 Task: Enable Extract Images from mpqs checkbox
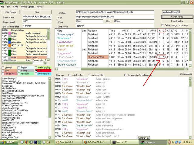pos(163,25)
